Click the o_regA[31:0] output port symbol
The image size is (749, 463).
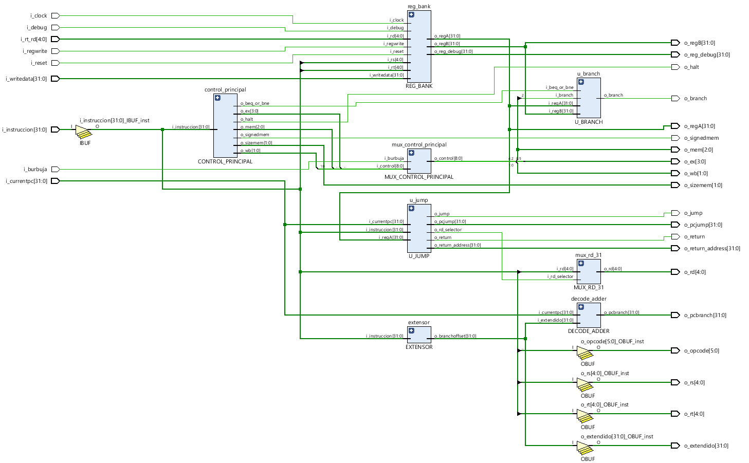[675, 126]
